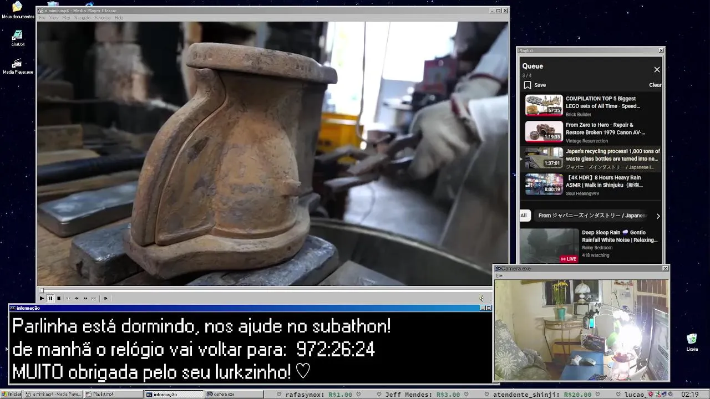
Task: Click the Rainy Bedroom channel name
Action: [597, 248]
